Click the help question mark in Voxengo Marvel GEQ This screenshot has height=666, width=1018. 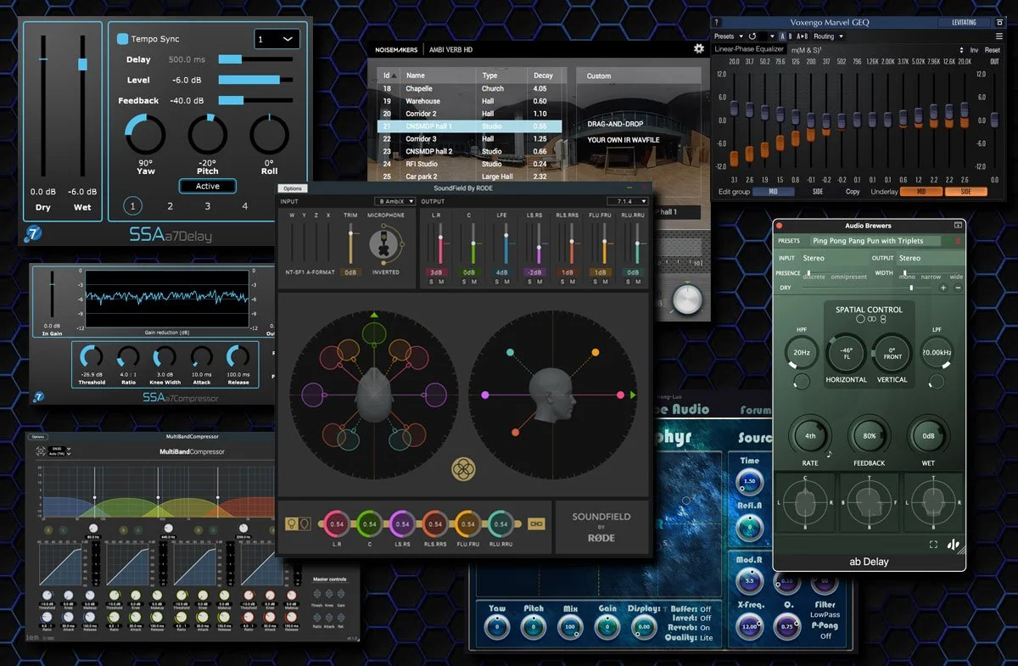[x=715, y=22]
